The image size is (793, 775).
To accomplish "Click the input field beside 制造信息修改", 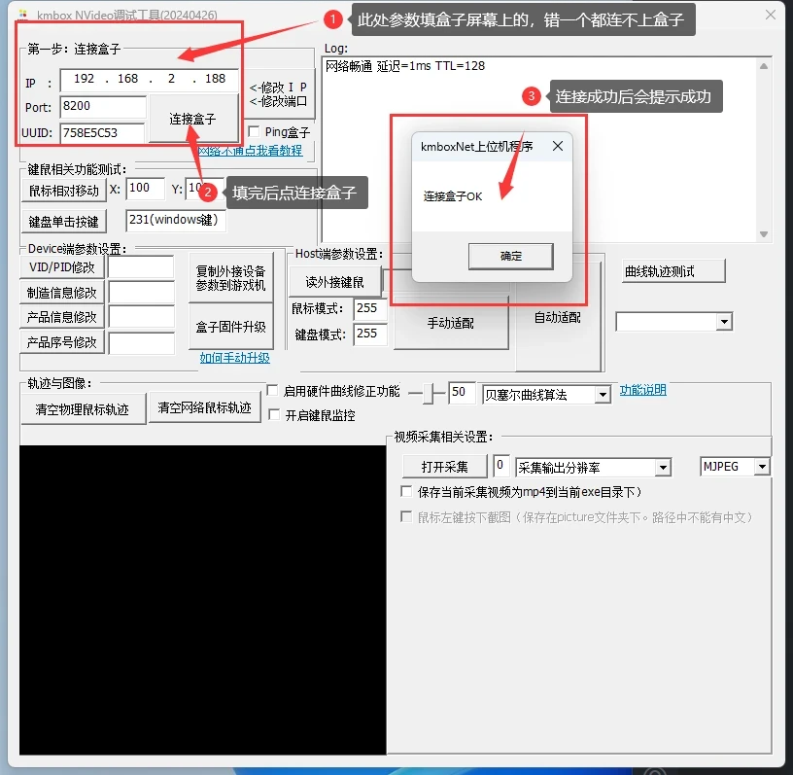I will (x=141, y=293).
